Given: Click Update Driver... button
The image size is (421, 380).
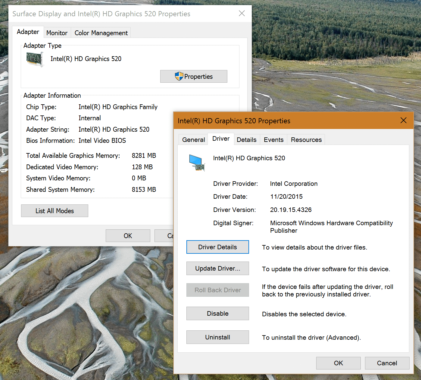Looking at the screenshot, I should 218,268.
